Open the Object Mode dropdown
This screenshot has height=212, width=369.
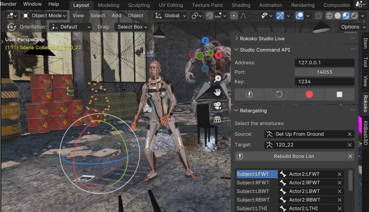pyautogui.click(x=44, y=16)
